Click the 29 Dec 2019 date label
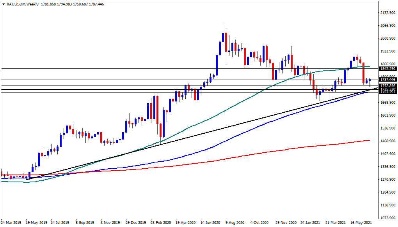 point(136,223)
